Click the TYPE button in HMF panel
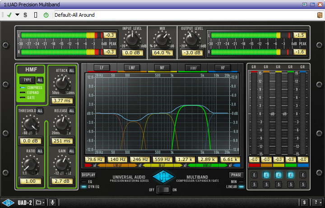 coord(28,80)
